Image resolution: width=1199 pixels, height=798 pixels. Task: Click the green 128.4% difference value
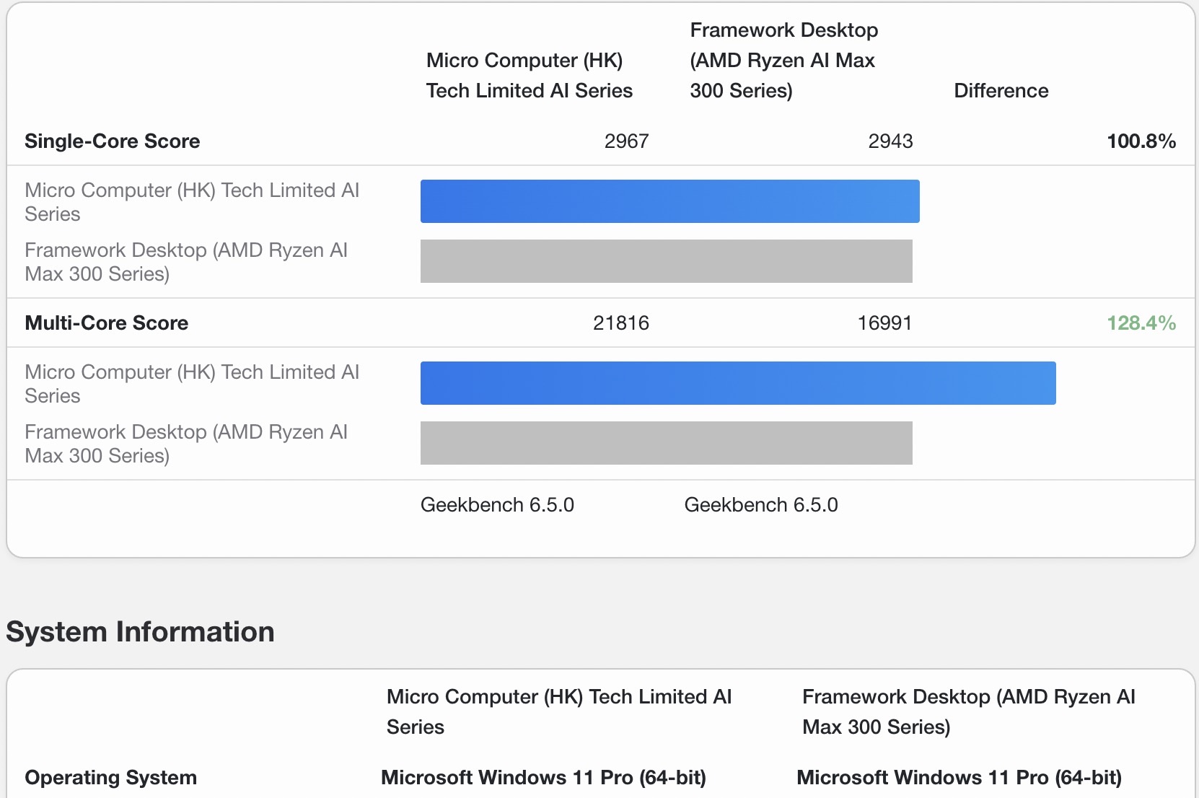(1141, 323)
